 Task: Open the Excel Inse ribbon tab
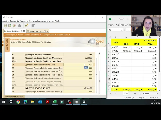122,25
